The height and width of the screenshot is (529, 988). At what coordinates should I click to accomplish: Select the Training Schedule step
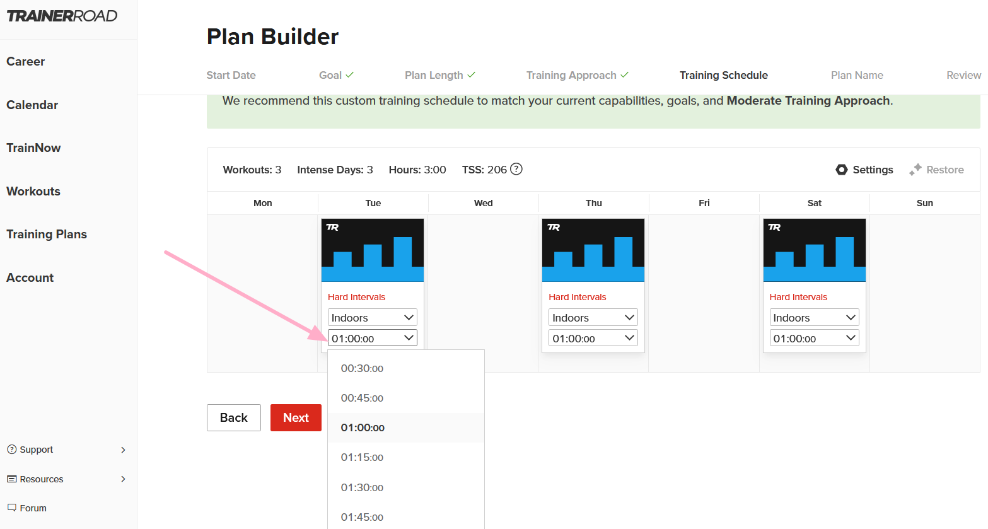pyautogui.click(x=724, y=75)
